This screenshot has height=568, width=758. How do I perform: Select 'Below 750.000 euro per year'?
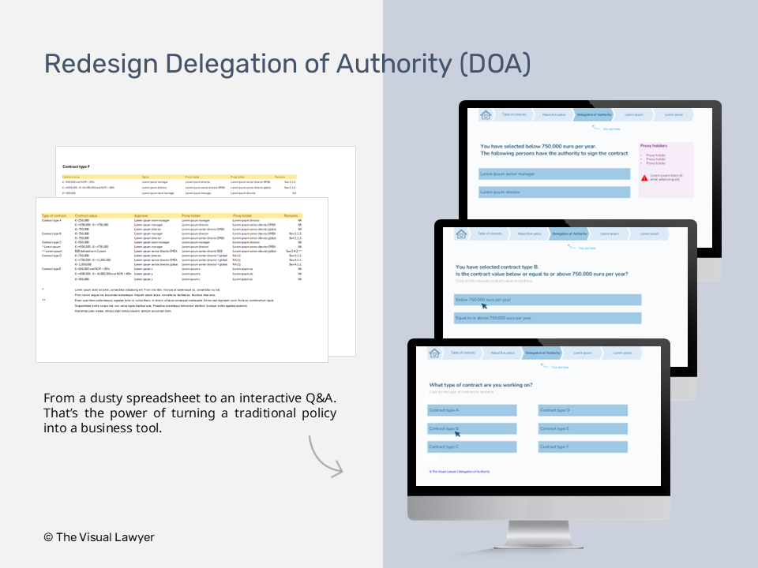[549, 299]
